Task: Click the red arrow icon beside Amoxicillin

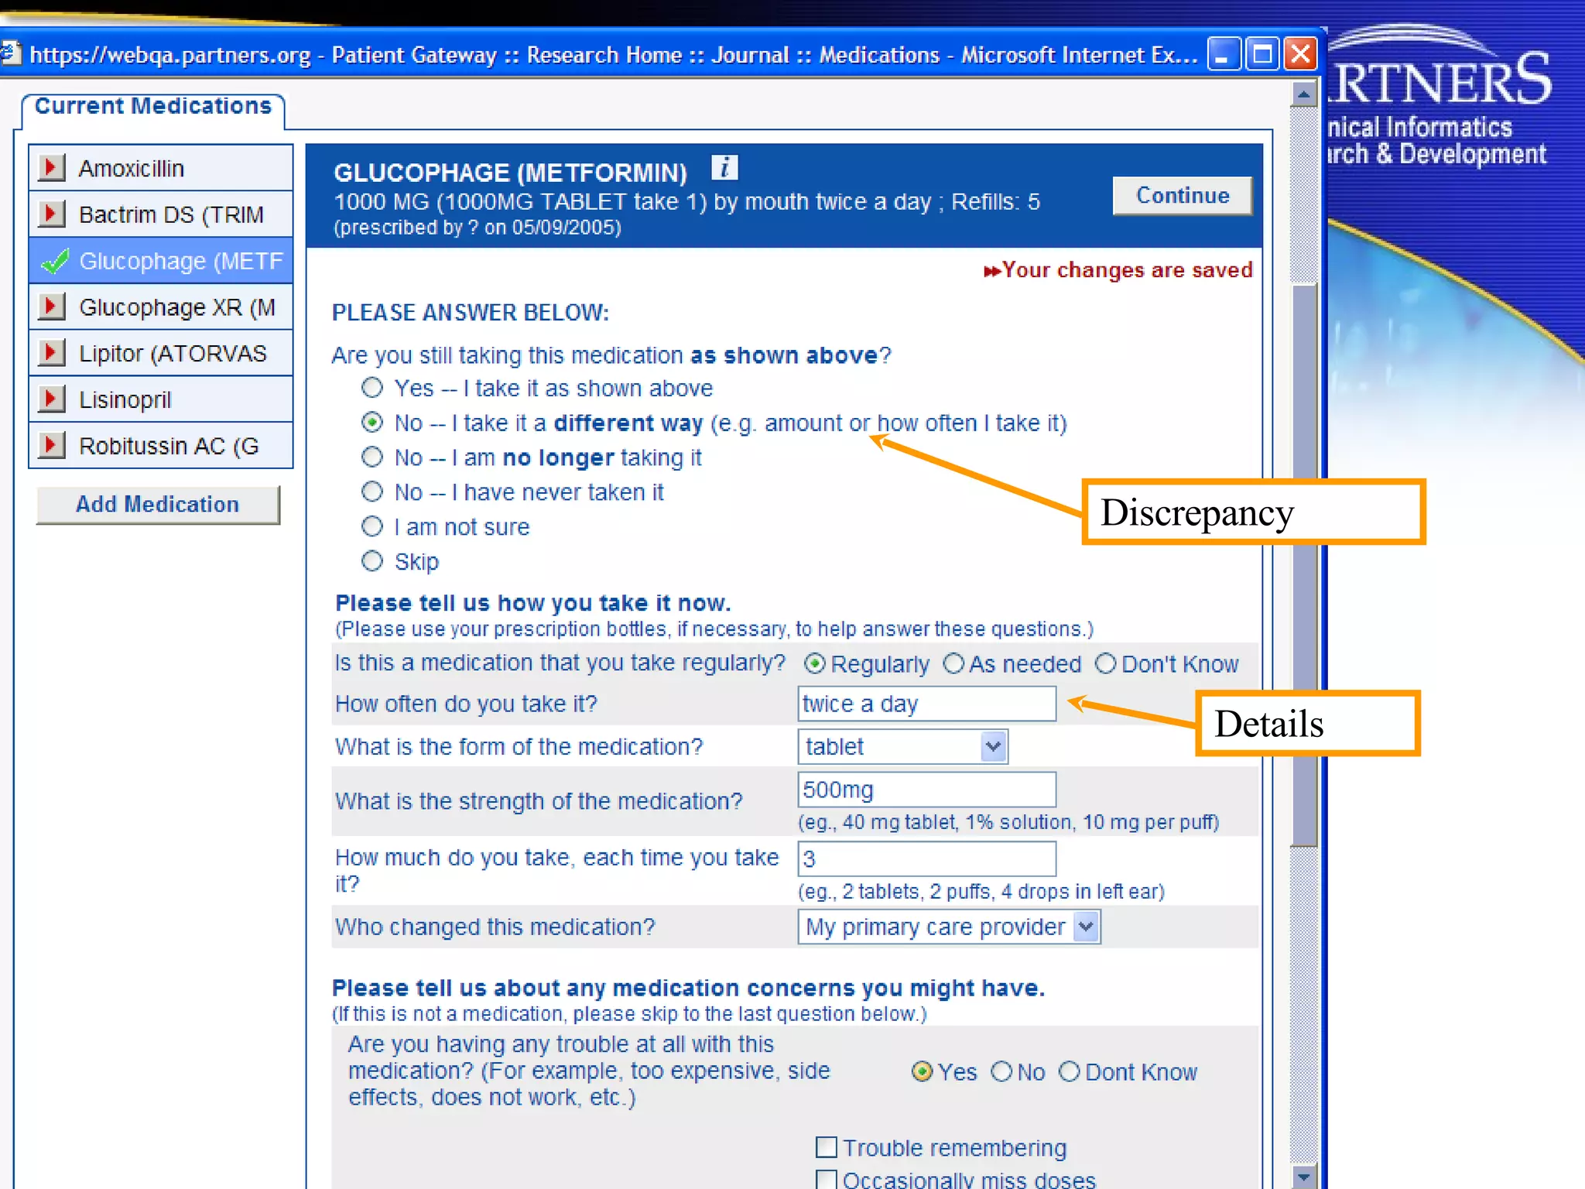Action: (52, 167)
